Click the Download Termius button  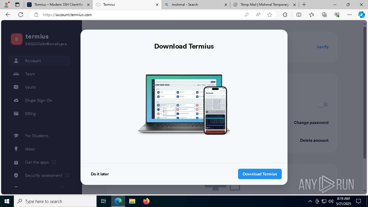click(x=260, y=174)
